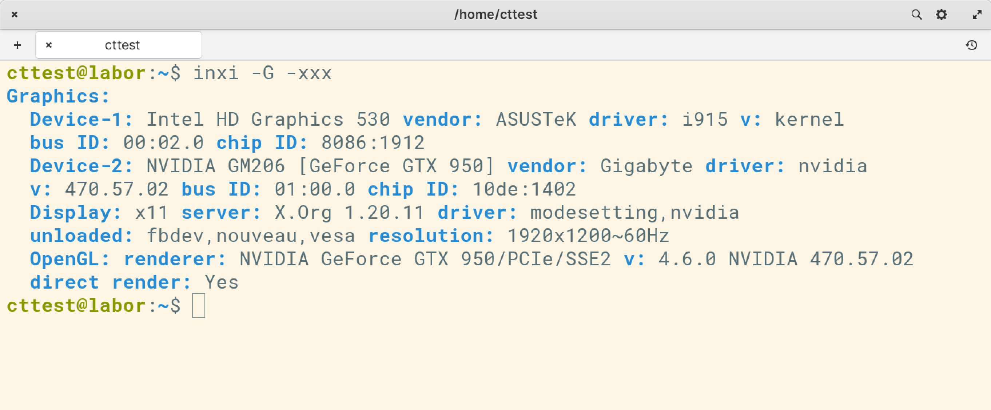Click the chip ID '10de:1402' value
The image size is (991, 410).
(x=524, y=189)
